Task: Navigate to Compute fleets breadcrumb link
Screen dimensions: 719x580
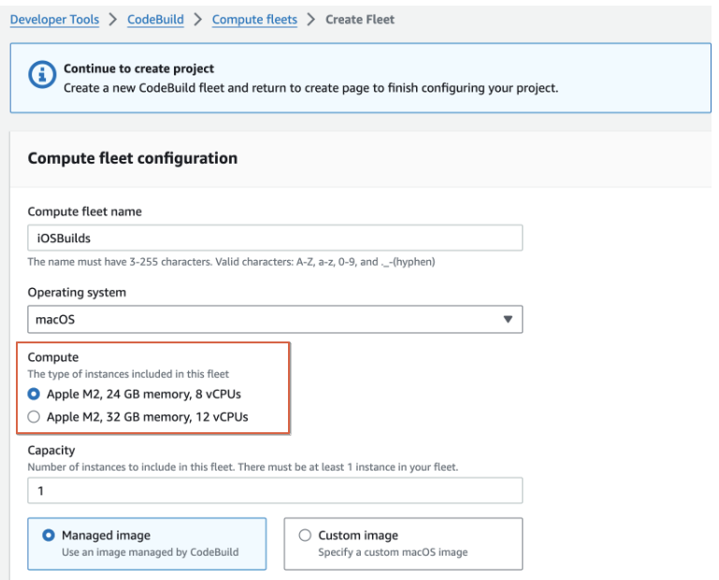Action: [x=254, y=20]
